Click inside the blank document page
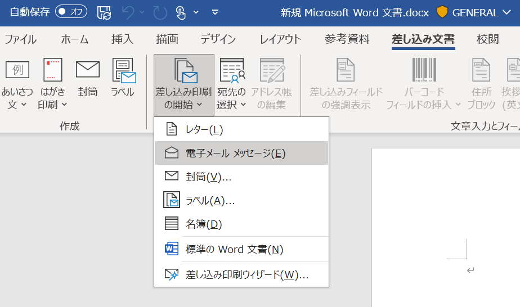The height and width of the screenshot is (307, 520). coord(446,228)
